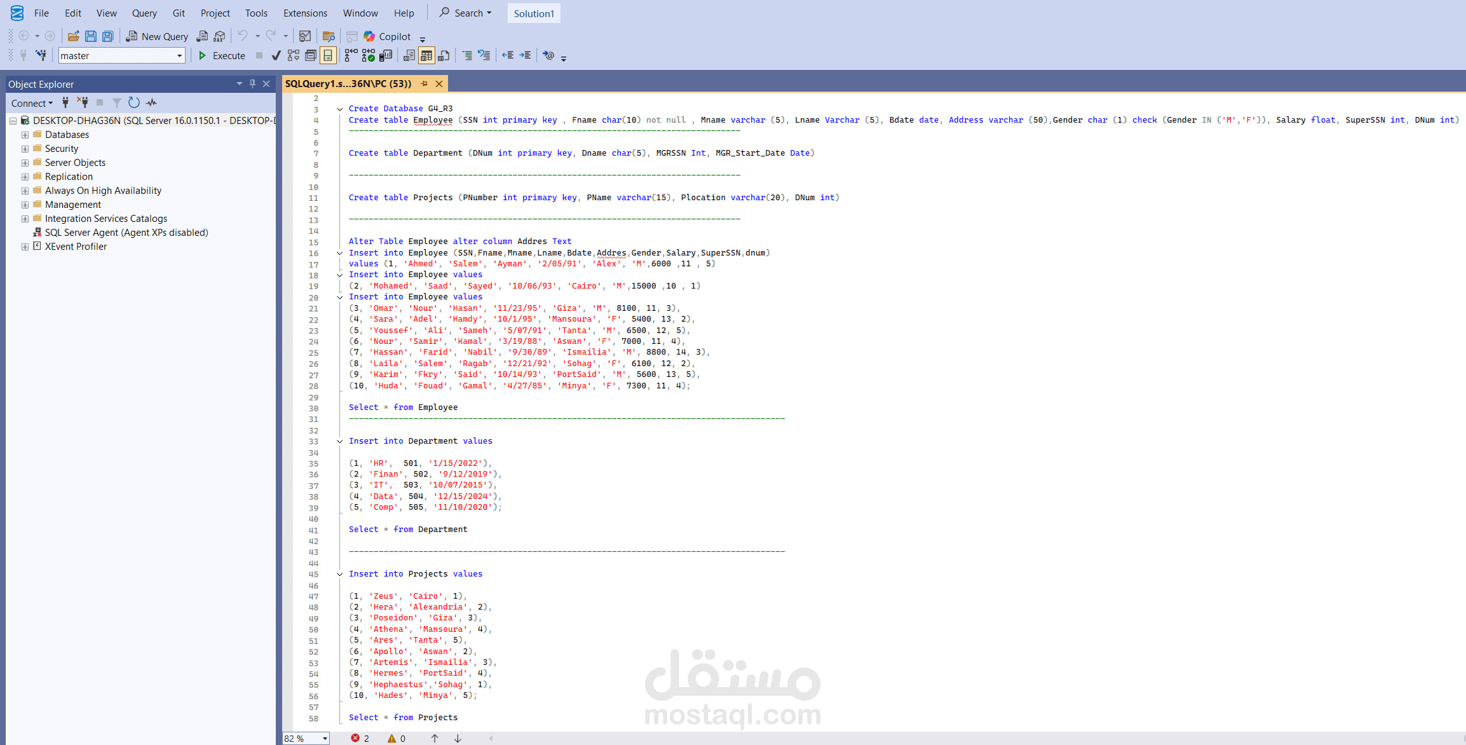The height and width of the screenshot is (745, 1466).
Task: Pin the SQLQuery1 tab
Action: coord(424,83)
